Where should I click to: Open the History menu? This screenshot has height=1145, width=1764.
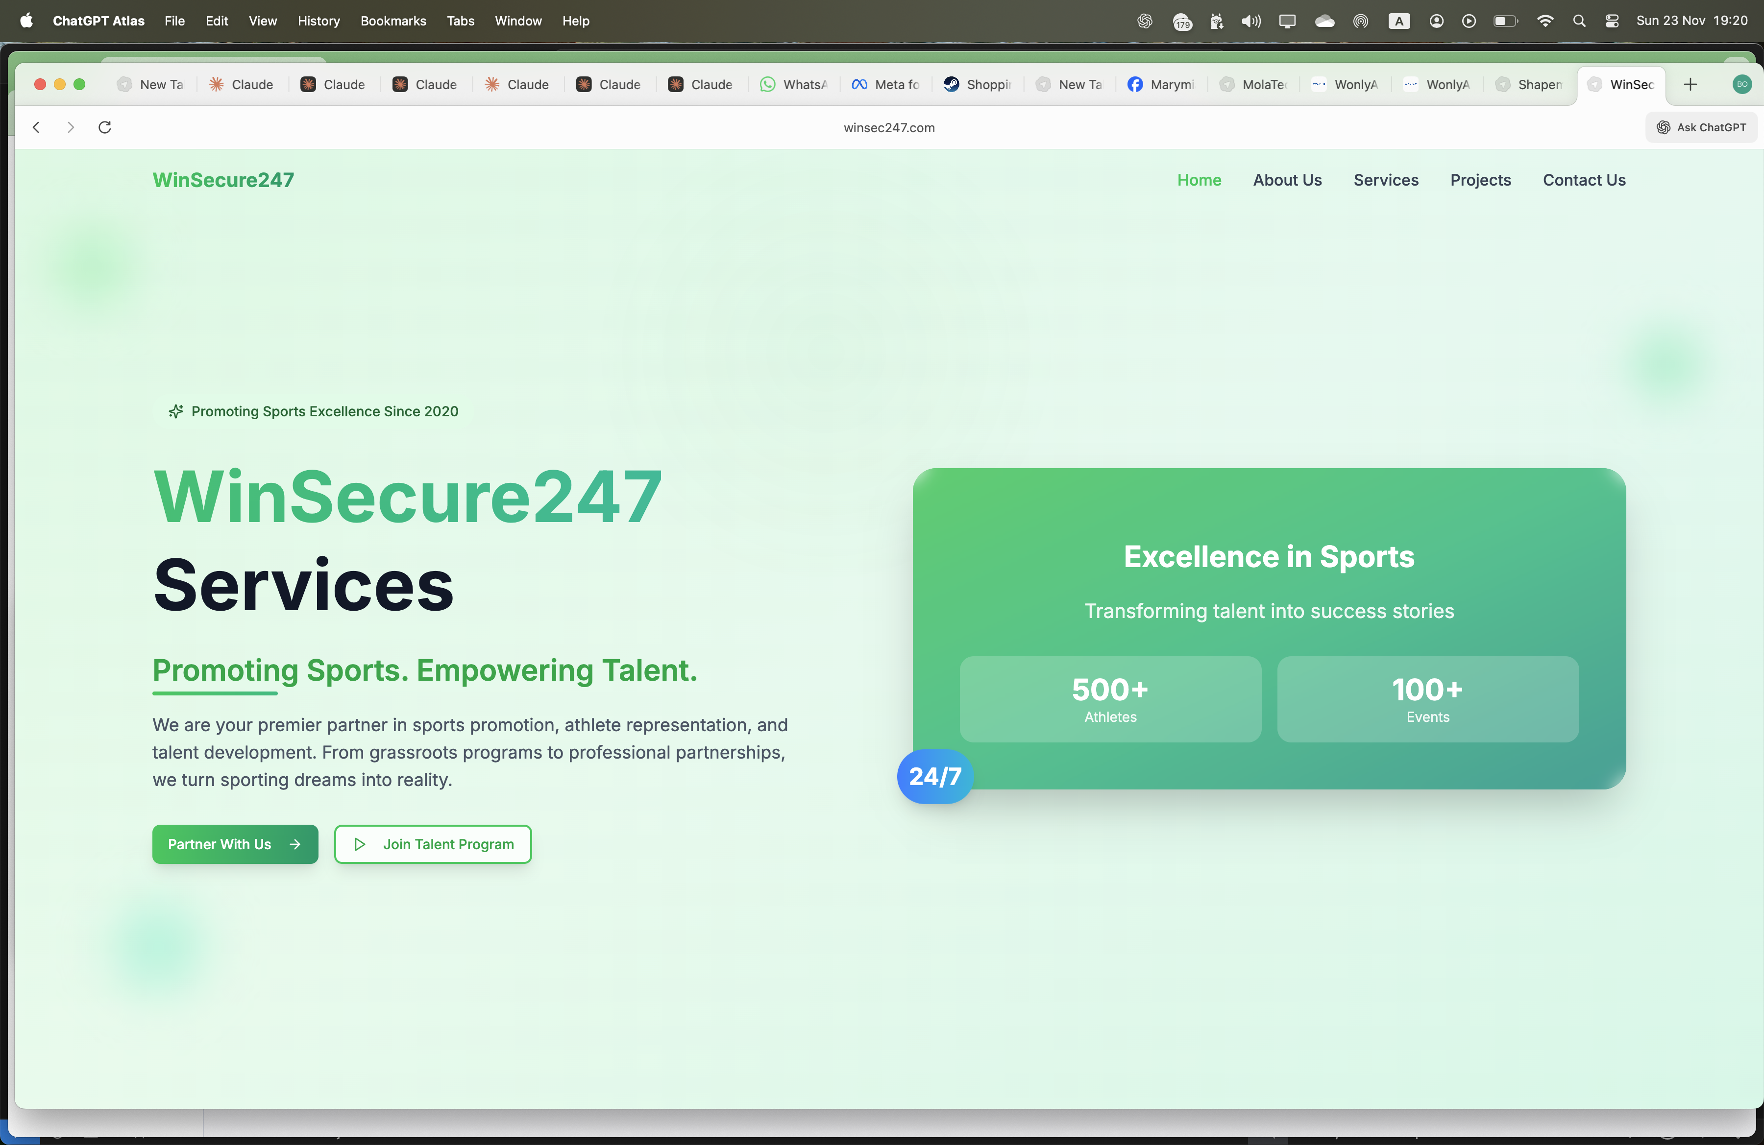318,21
